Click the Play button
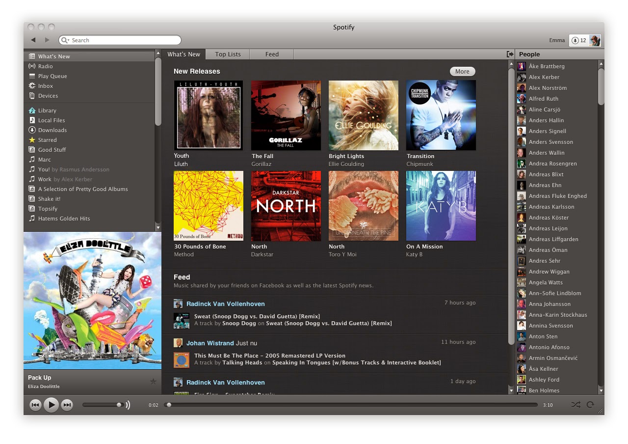Image resolution: width=628 pixels, height=444 pixels. tap(51, 405)
